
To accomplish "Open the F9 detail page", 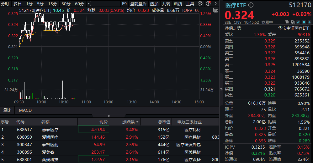I will click(124, 4).
